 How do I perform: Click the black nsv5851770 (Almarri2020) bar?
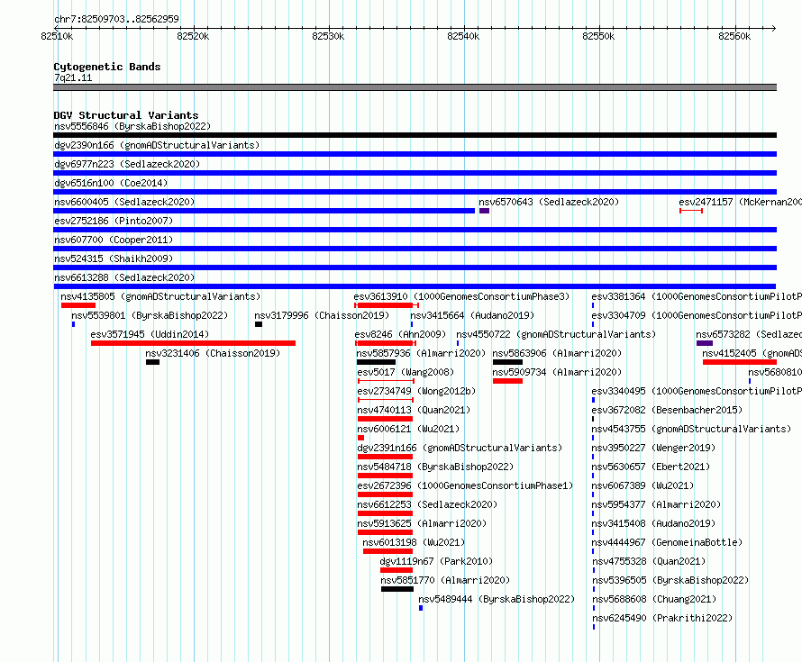[x=397, y=589]
